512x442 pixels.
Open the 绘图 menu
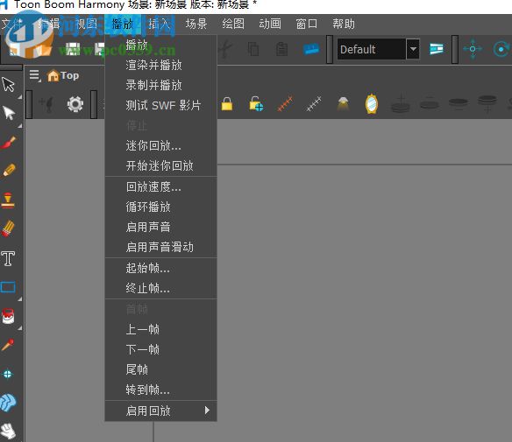(233, 24)
